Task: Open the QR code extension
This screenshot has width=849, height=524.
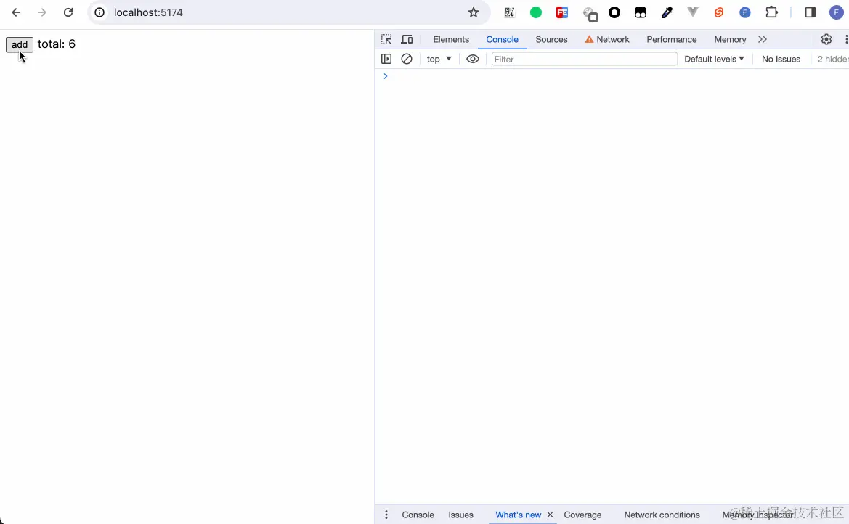Action: tap(510, 12)
